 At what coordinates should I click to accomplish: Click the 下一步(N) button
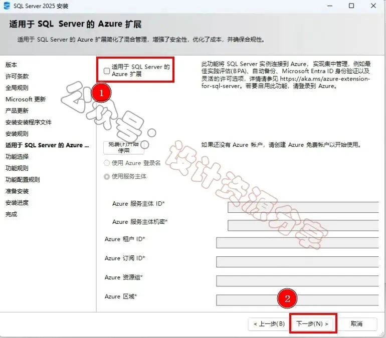(x=312, y=324)
